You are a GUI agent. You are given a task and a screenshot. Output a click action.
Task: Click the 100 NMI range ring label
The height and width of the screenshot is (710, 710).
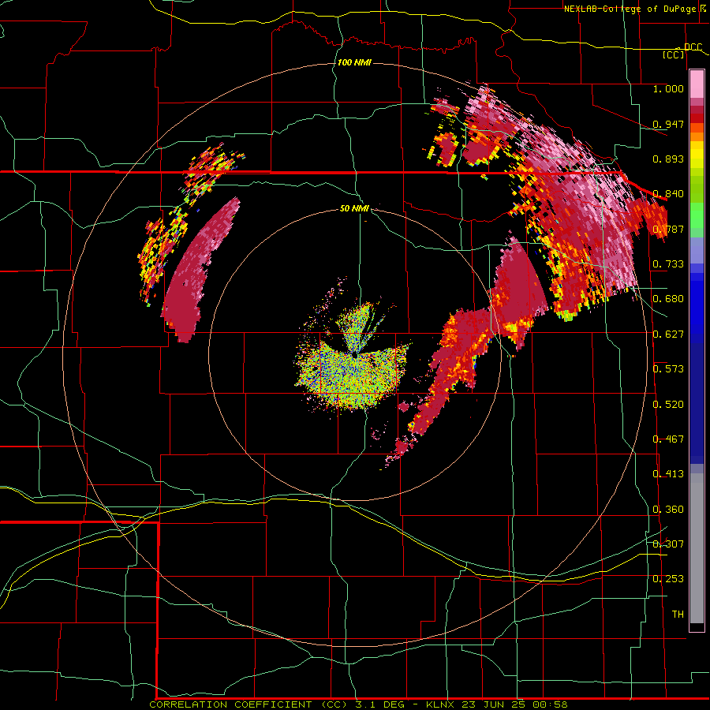coord(354,62)
